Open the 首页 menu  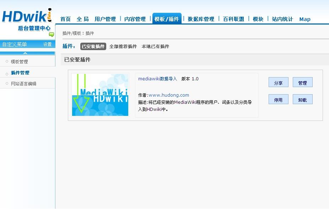65,19
